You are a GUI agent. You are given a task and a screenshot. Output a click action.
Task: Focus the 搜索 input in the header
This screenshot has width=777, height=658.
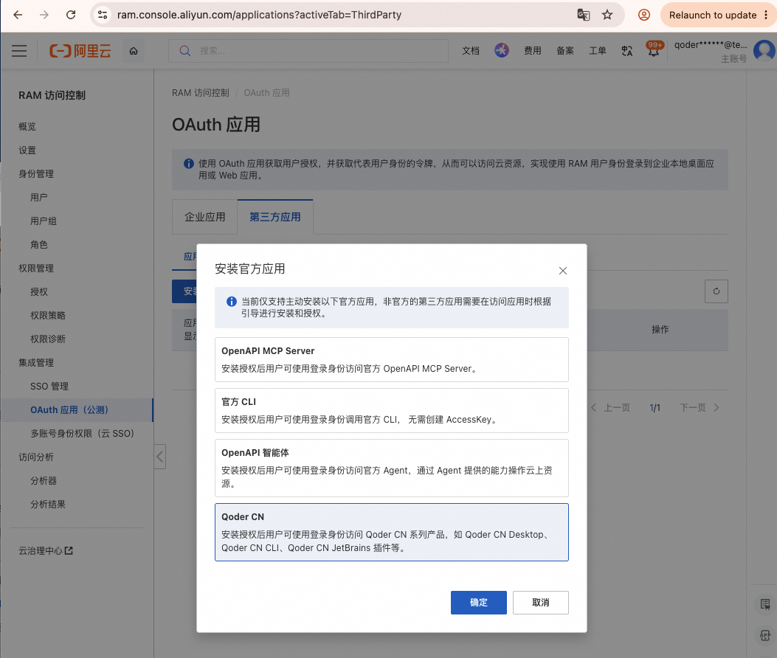click(308, 51)
